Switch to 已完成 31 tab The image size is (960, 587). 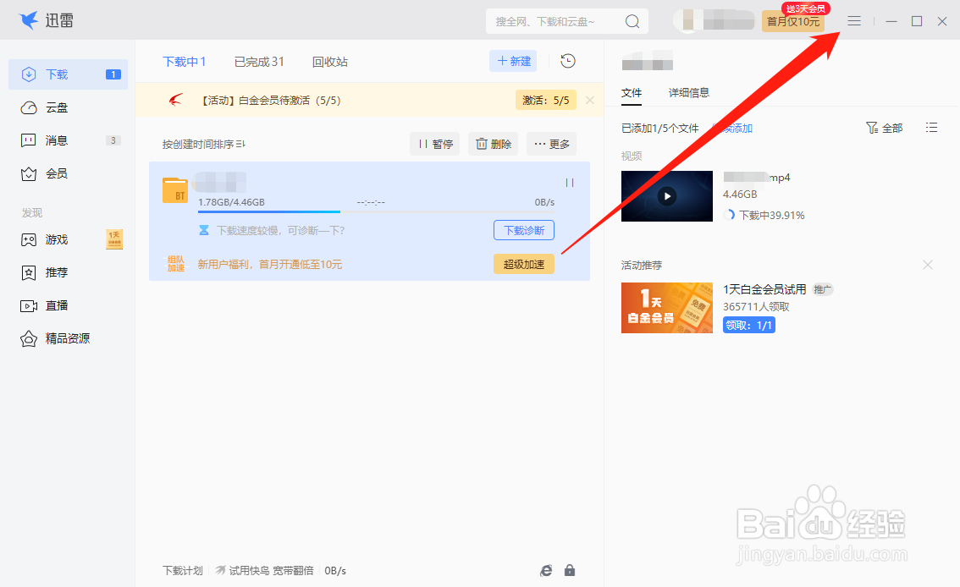click(x=259, y=62)
